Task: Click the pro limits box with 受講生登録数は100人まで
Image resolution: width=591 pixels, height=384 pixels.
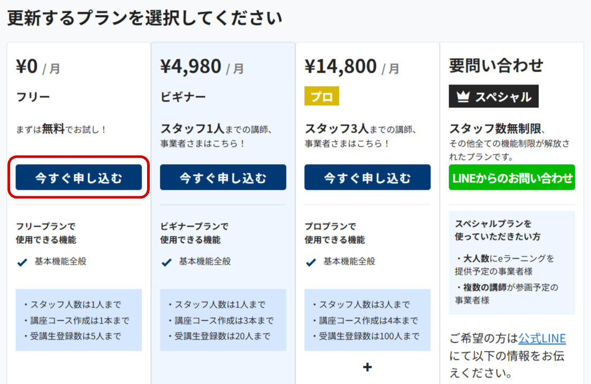Action: pos(367,320)
